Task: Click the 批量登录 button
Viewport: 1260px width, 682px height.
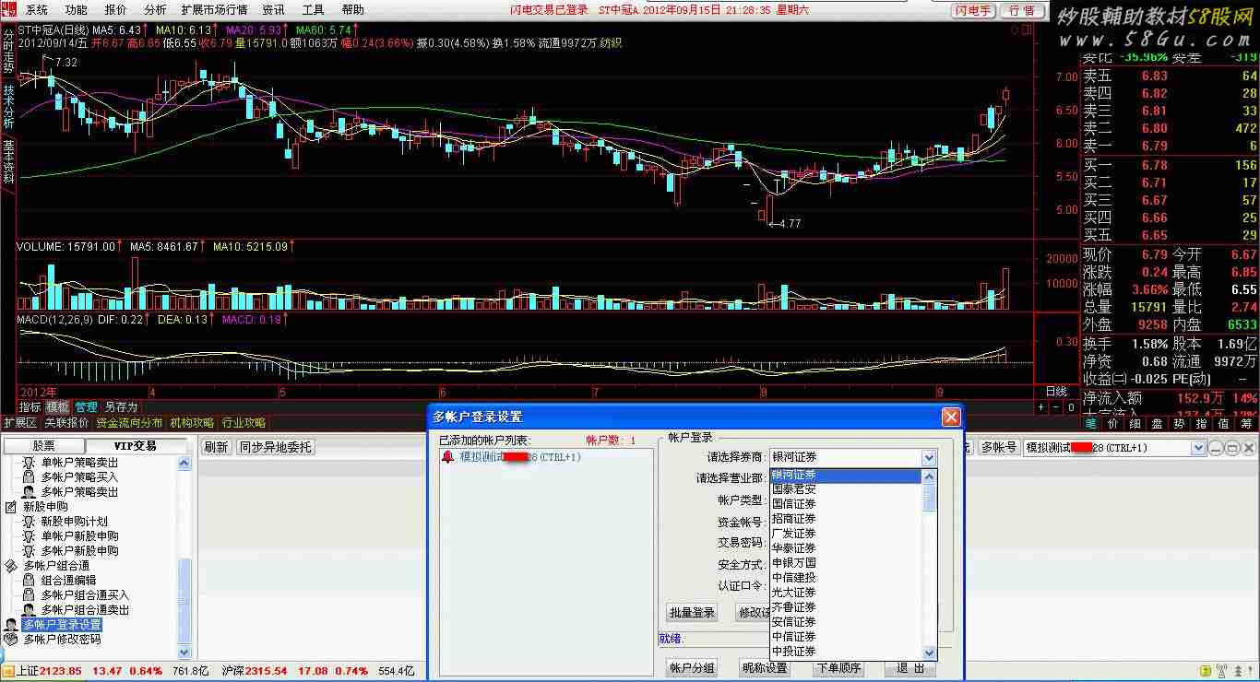Action: [692, 613]
